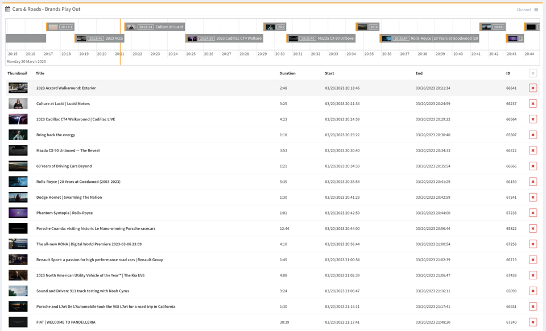Remove Kia EV6 Utility Vehicle of the Year
546x331 pixels.
click(532, 275)
